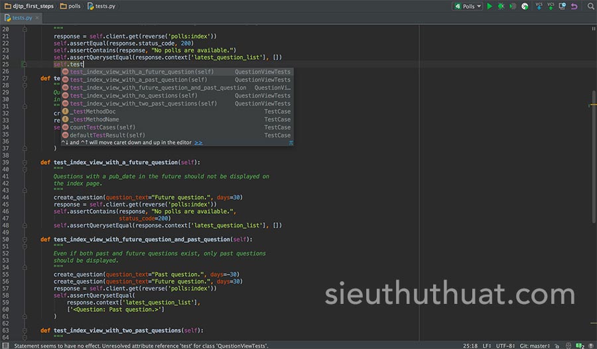Close the tests.py editor tab
The width and height of the screenshot is (597, 349).
(37, 18)
